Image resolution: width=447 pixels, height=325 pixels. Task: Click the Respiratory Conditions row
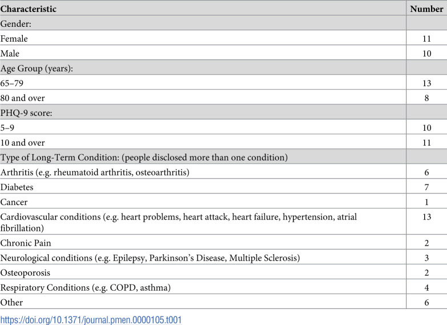pyautogui.click(x=224, y=287)
